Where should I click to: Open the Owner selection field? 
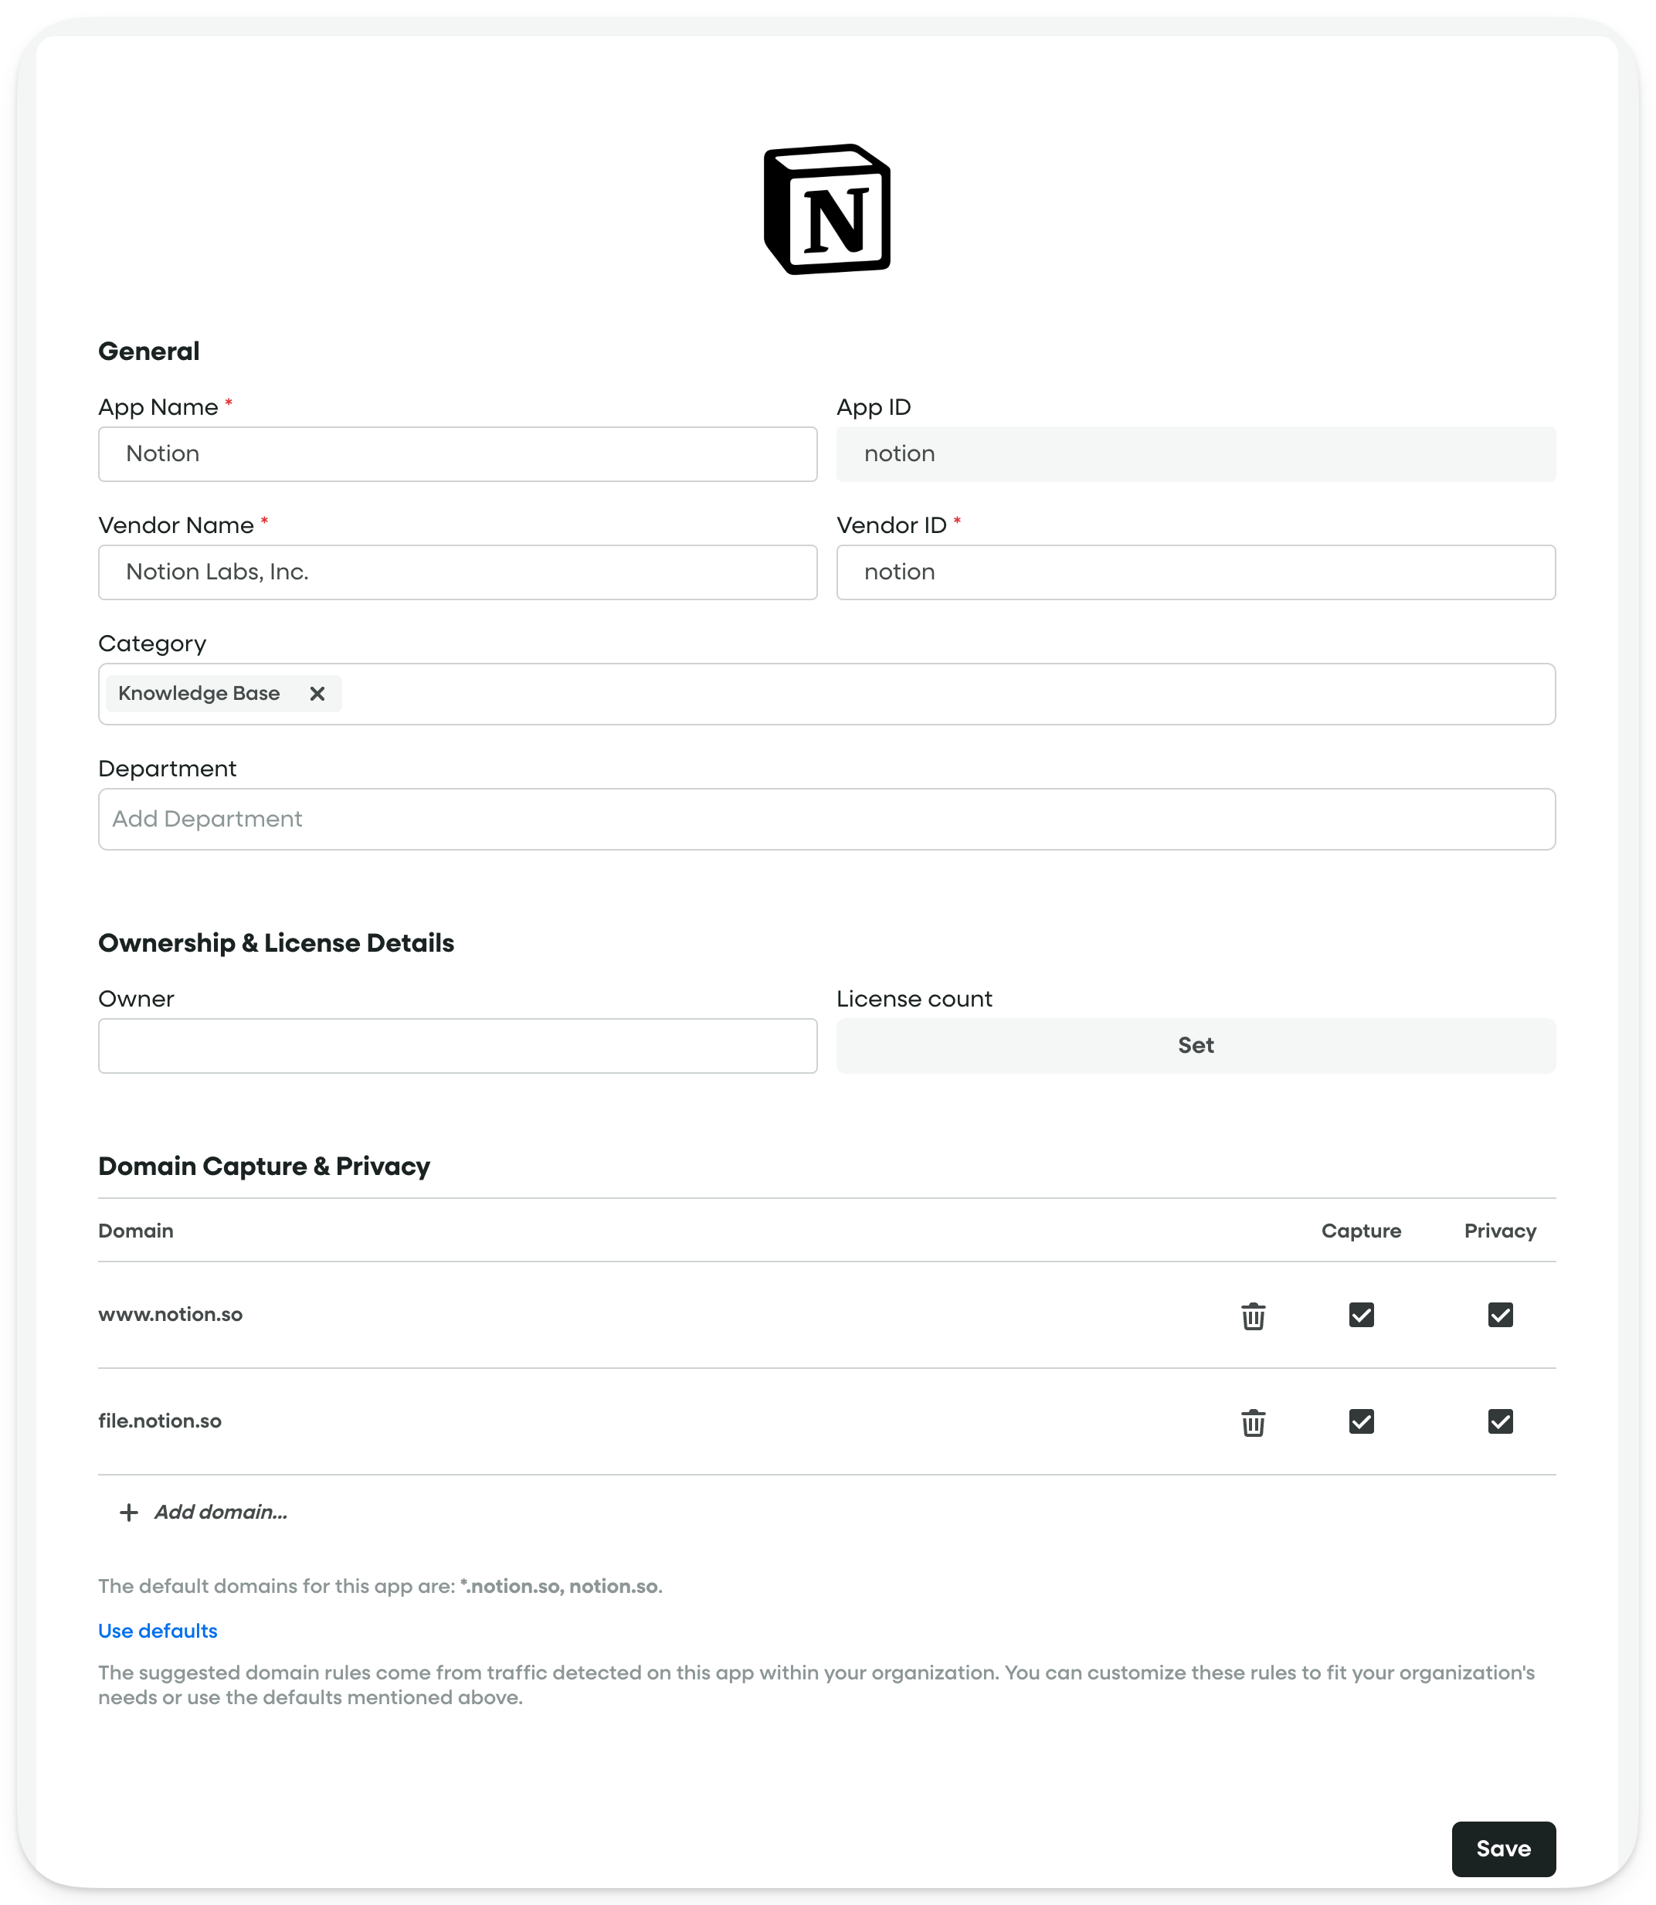point(457,1045)
